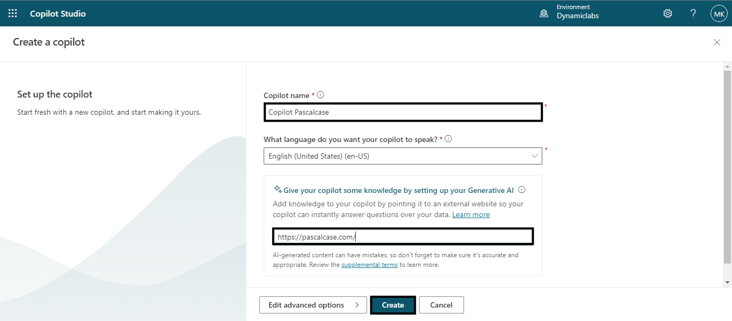
Task: Click the info icon beside Generative AI heading
Action: point(522,190)
